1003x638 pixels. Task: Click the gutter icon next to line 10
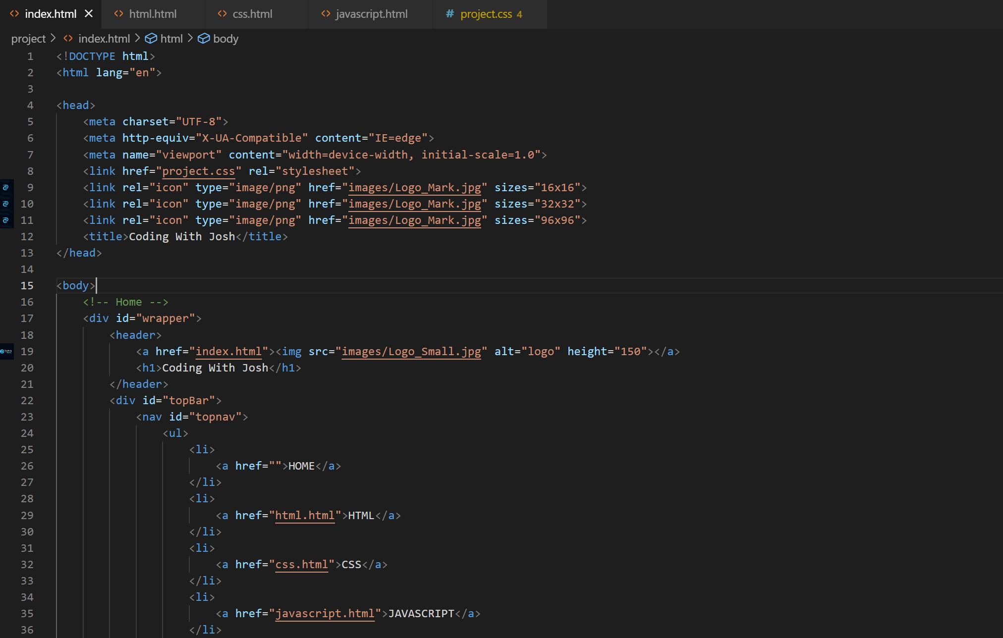(x=6, y=204)
